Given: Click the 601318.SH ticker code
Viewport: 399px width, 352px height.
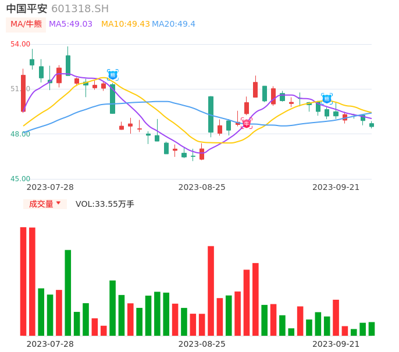Looking at the screenshot, I should (80, 9).
